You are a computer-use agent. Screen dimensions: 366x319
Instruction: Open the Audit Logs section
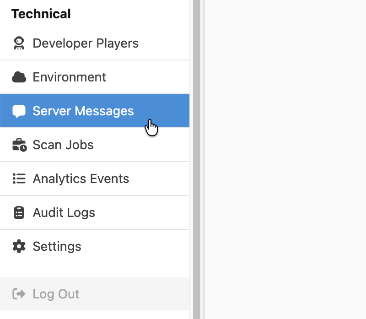pos(64,212)
